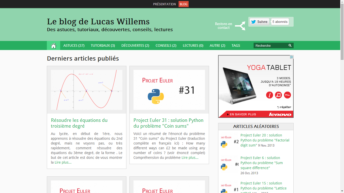The height and width of the screenshot is (193, 344).
Task: Open the ASTUCES (37) category
Action: [x=74, y=45]
